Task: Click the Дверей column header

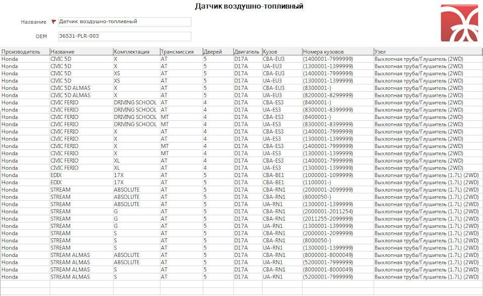Action: click(x=218, y=52)
